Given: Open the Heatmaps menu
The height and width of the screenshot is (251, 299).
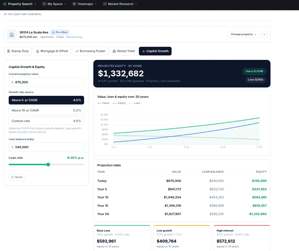Looking at the screenshot, I should click(85, 4).
